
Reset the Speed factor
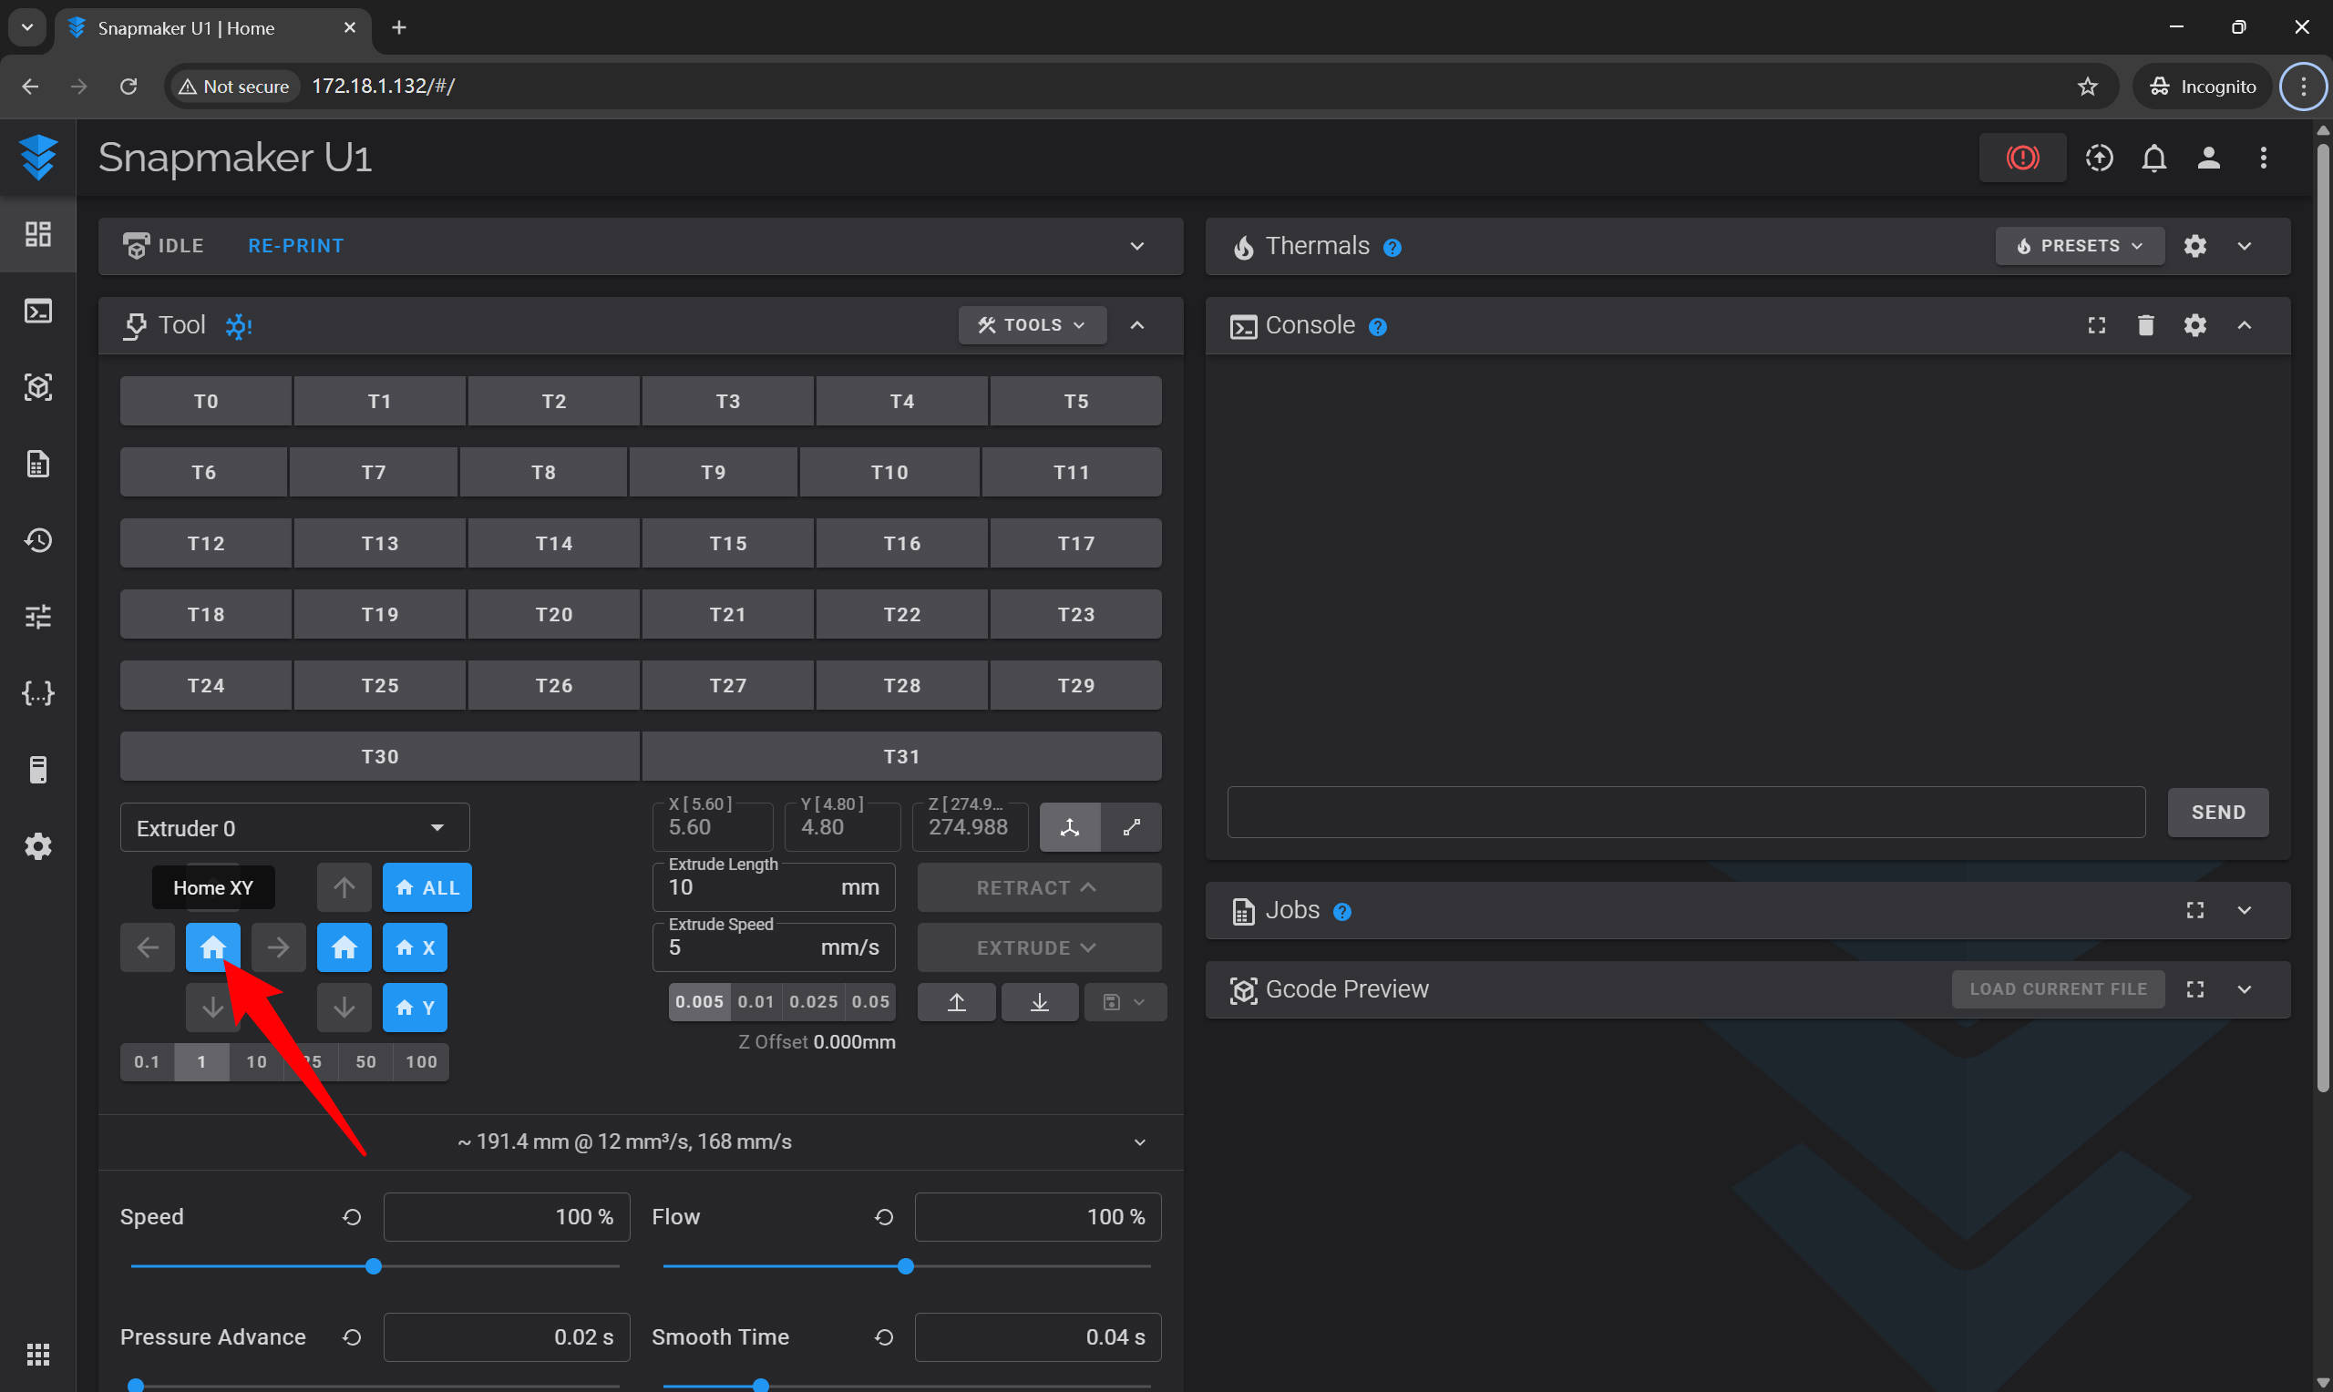[x=352, y=1216]
